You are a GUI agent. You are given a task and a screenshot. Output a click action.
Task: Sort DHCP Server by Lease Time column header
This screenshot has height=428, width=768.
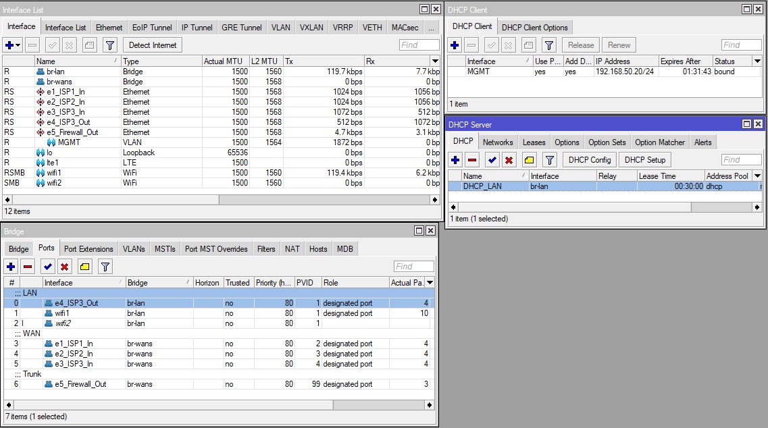[670, 176]
